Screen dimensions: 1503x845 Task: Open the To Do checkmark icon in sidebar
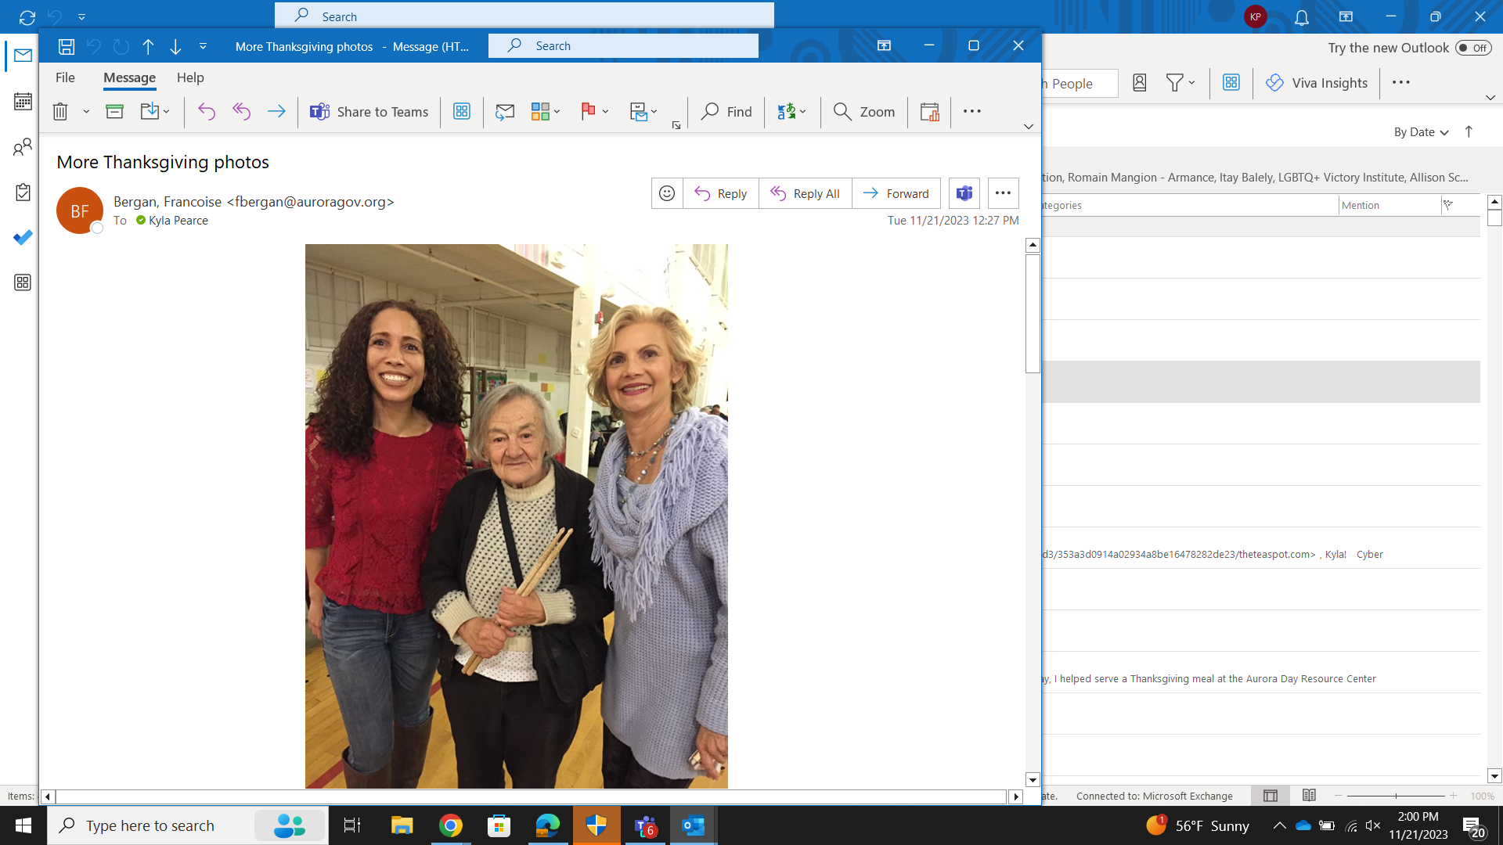point(23,237)
